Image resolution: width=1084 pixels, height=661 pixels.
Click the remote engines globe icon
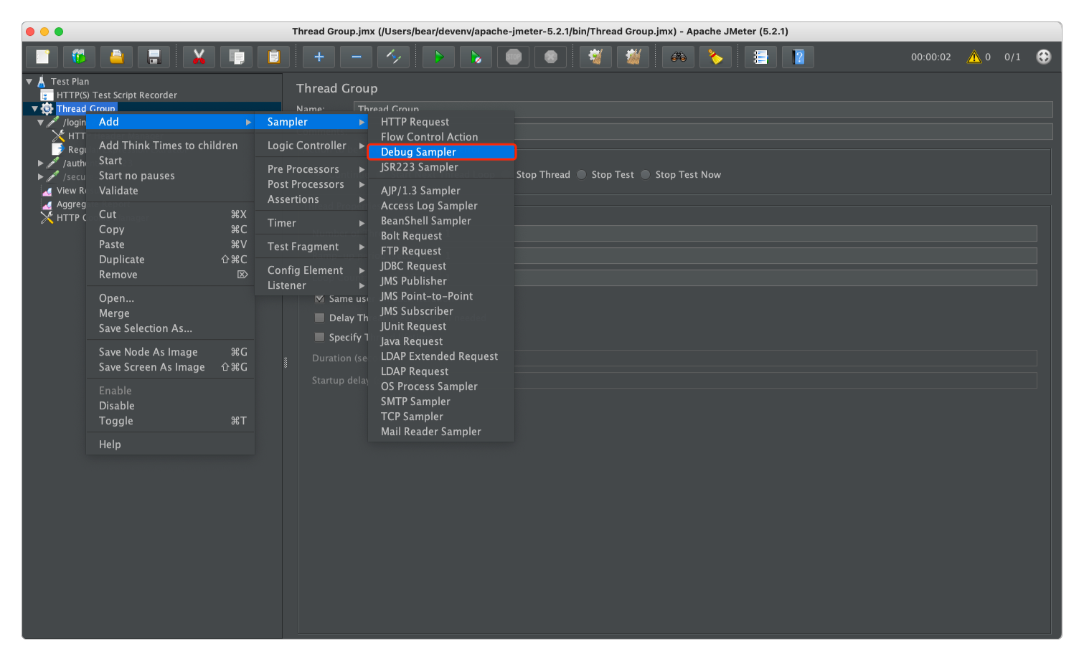coord(1043,57)
